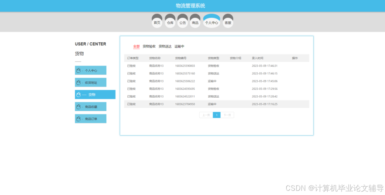The height and width of the screenshot is (195, 385).
Task: Click goods number 1683624522011
Action: point(185,97)
